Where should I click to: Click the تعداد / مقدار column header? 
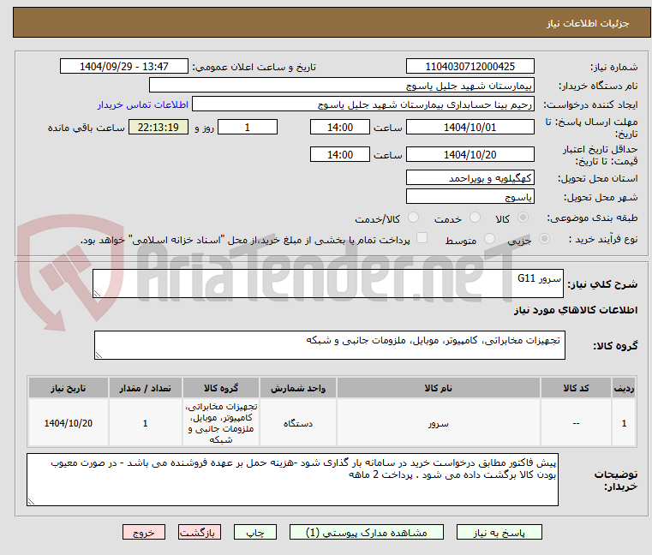click(145, 388)
